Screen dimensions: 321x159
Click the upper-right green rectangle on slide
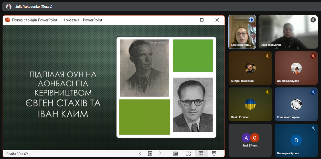click(193, 56)
